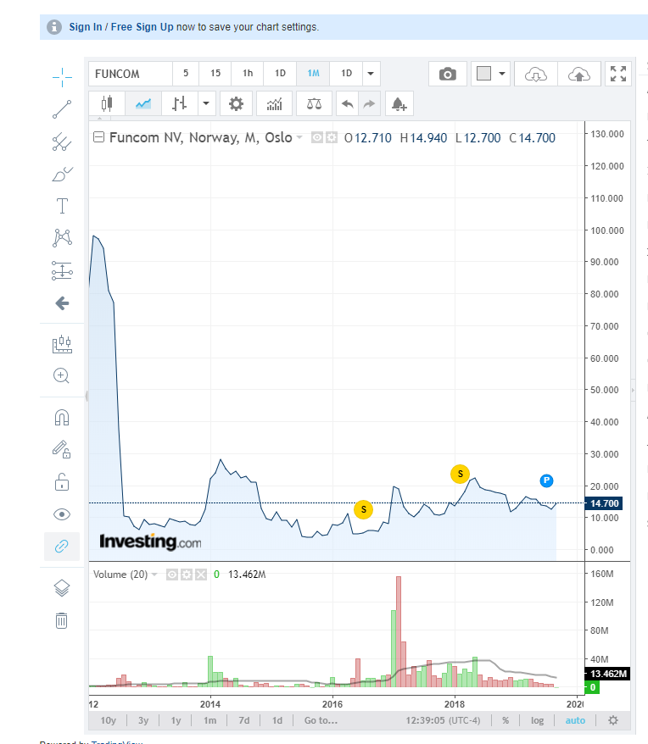Select the 1M interval
This screenshot has width=648, height=744.
pyautogui.click(x=313, y=74)
